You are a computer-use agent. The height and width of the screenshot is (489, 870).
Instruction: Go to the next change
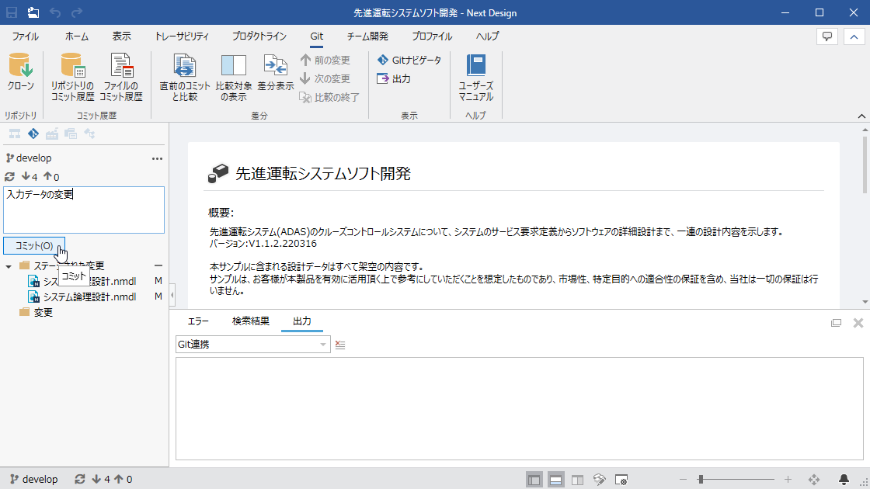pos(325,78)
